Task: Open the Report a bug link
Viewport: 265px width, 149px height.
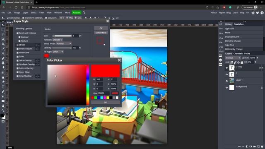Action: pyautogui.click(x=224, y=13)
